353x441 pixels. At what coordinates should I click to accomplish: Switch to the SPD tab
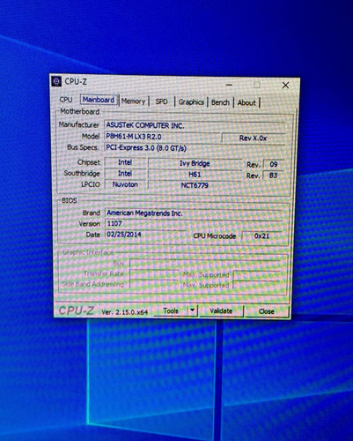161,101
